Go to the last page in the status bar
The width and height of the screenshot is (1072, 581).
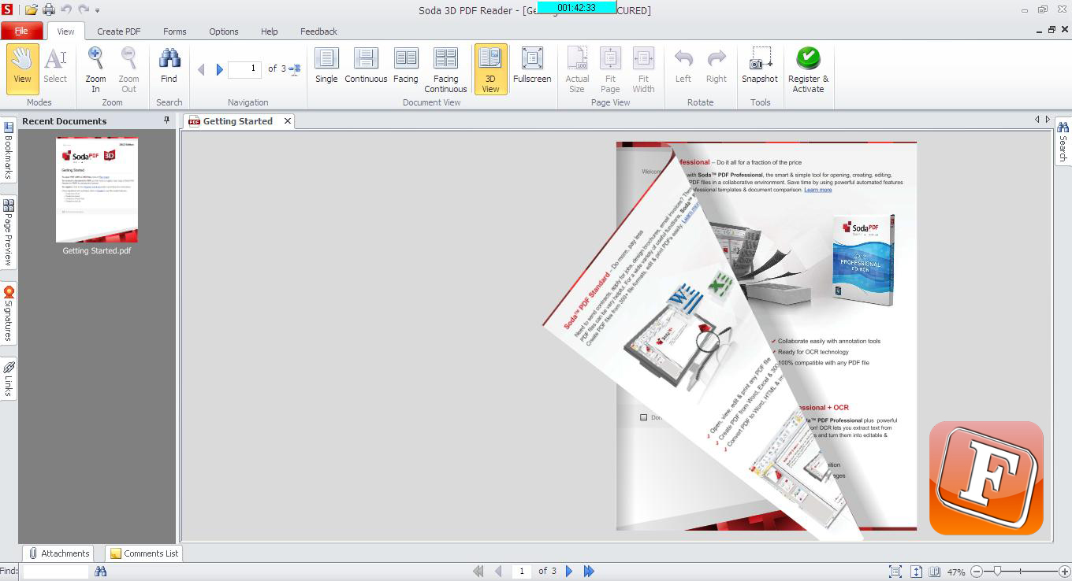click(x=589, y=572)
